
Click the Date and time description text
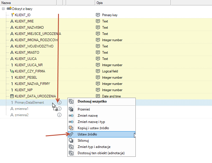[x=112, y=96]
